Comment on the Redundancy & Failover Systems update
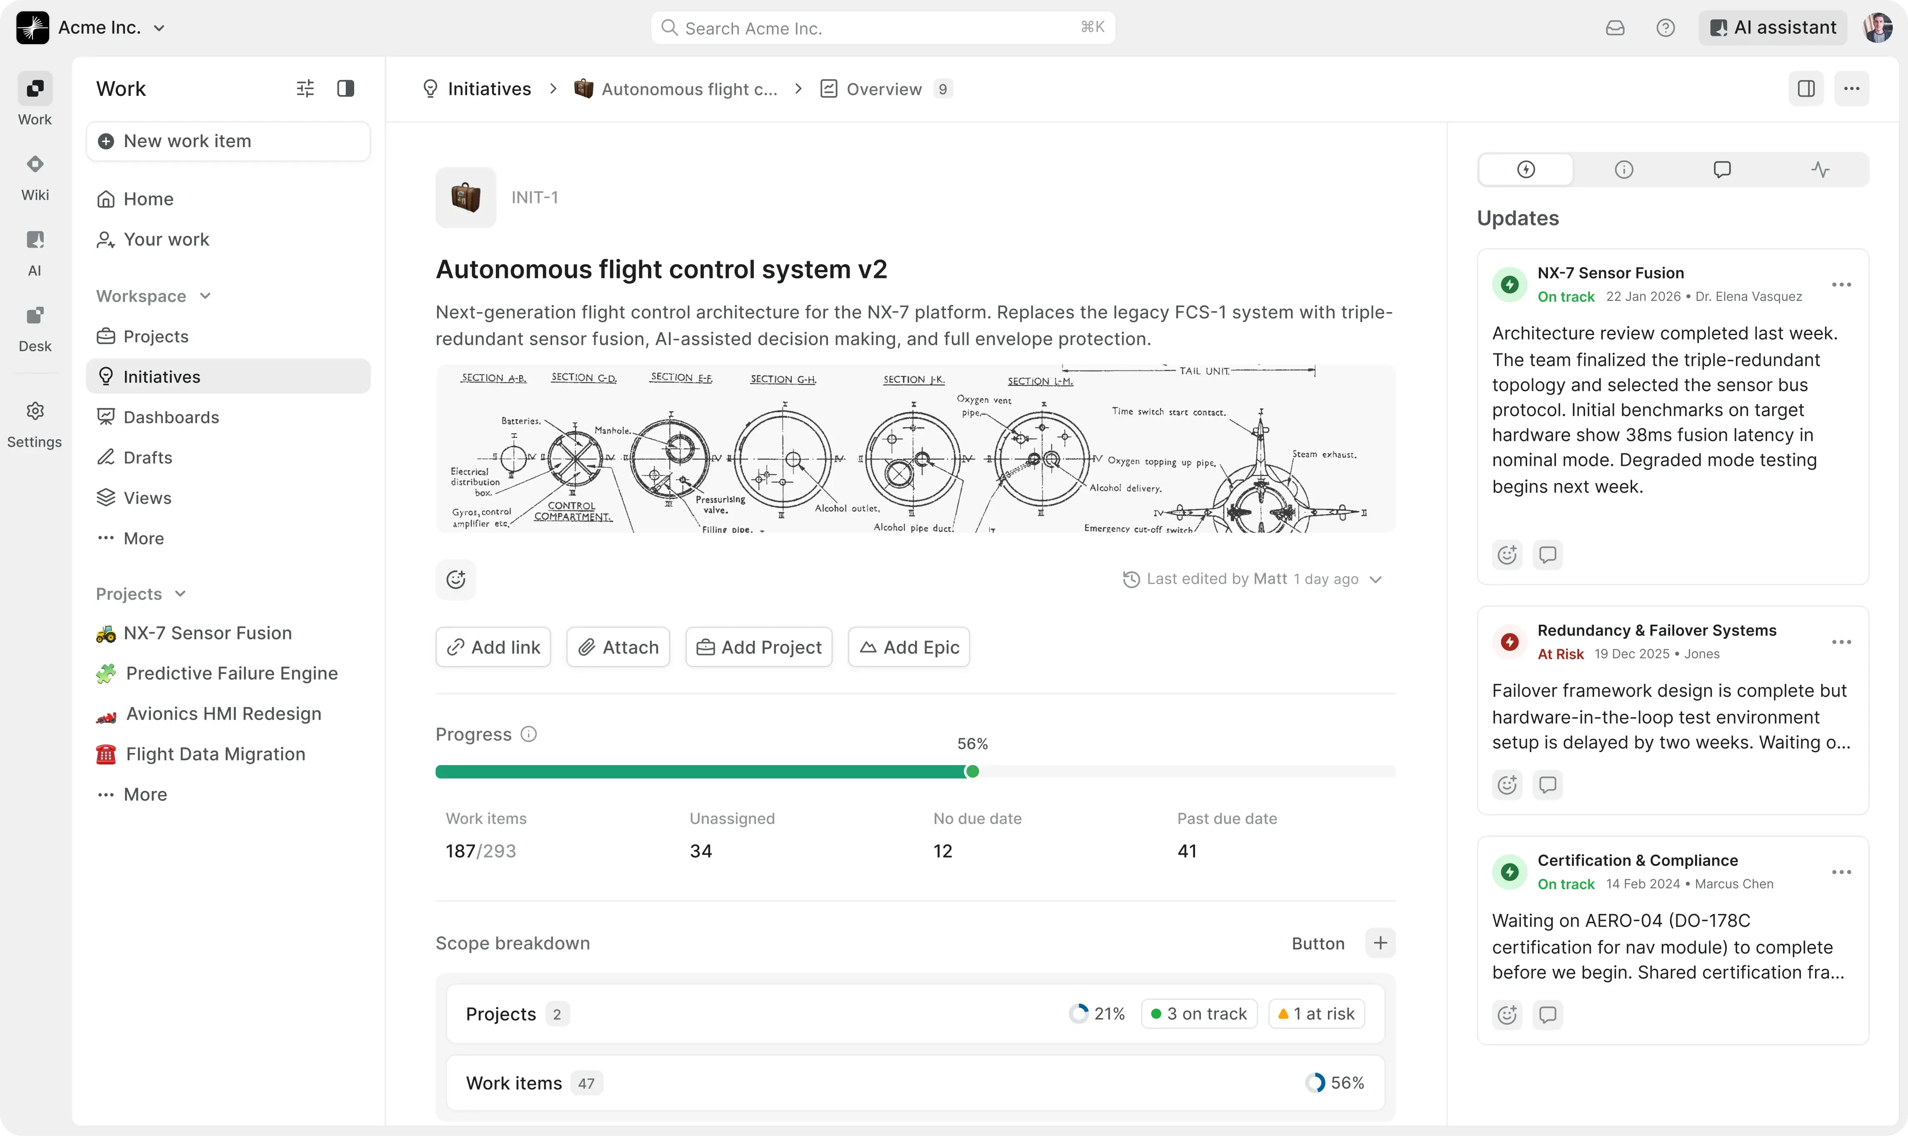Screen dimensions: 1908x1136 (x=1548, y=785)
